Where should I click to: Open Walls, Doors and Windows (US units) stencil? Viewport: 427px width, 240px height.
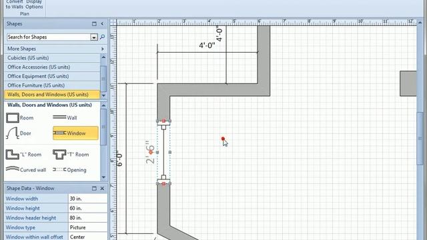click(52, 95)
